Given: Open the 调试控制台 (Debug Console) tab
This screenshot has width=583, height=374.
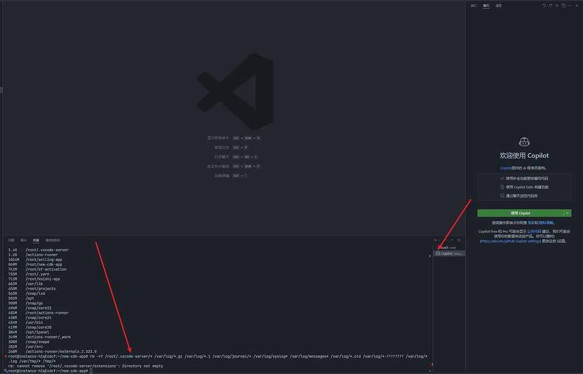Looking at the screenshot, I should pos(52,240).
